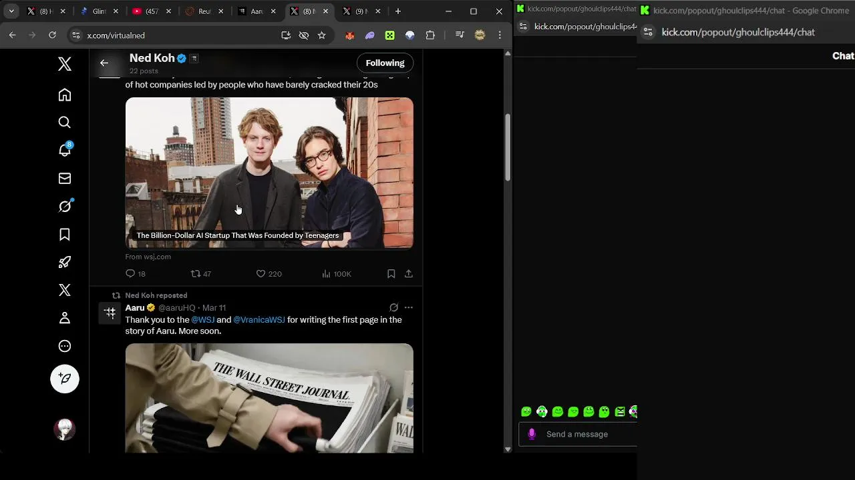Open the @aaruHQ handle
855x480 pixels.
177,308
